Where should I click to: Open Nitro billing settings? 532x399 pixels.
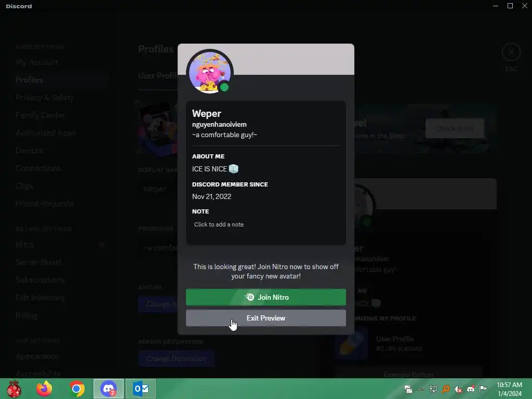(x=60, y=245)
